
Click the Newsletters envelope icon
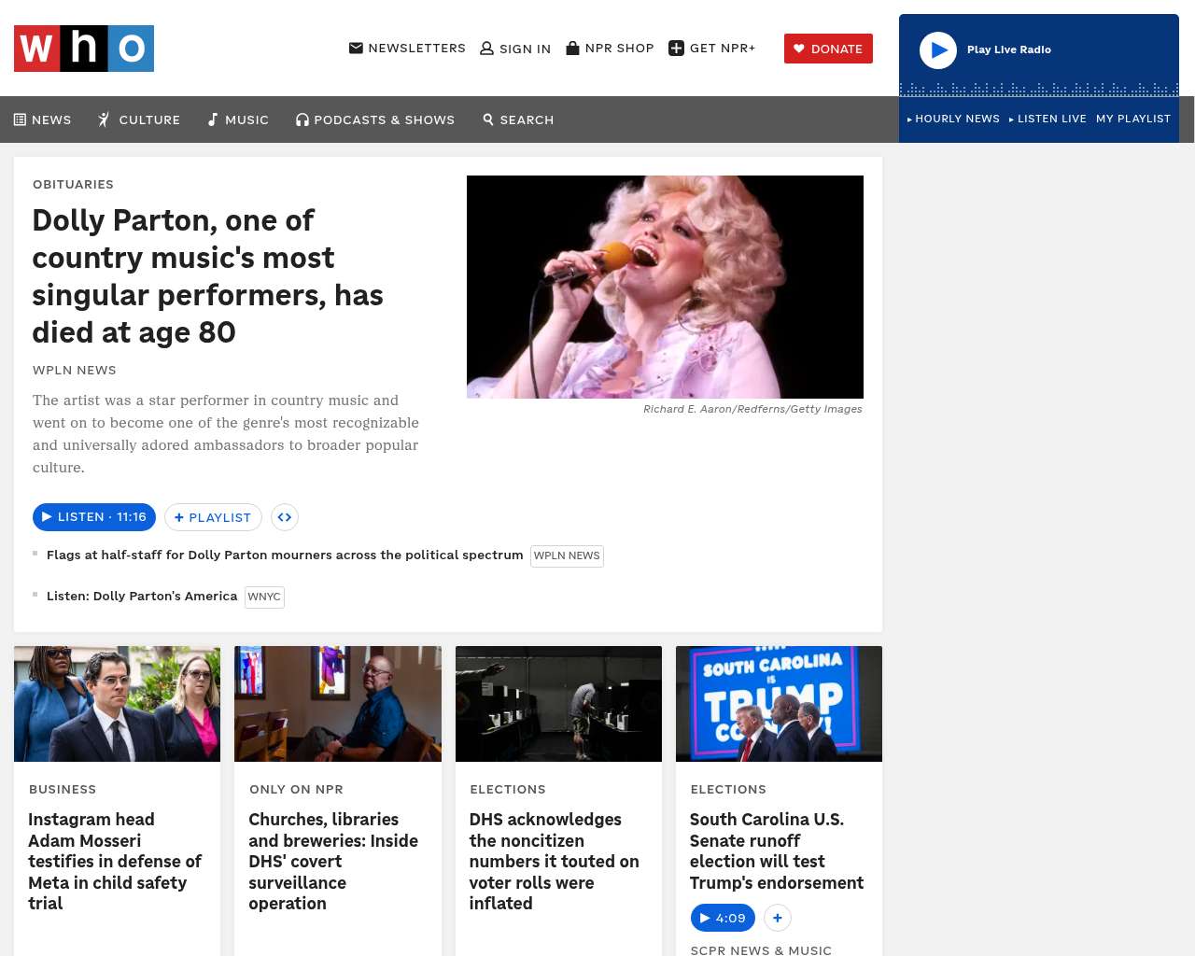[x=356, y=48]
